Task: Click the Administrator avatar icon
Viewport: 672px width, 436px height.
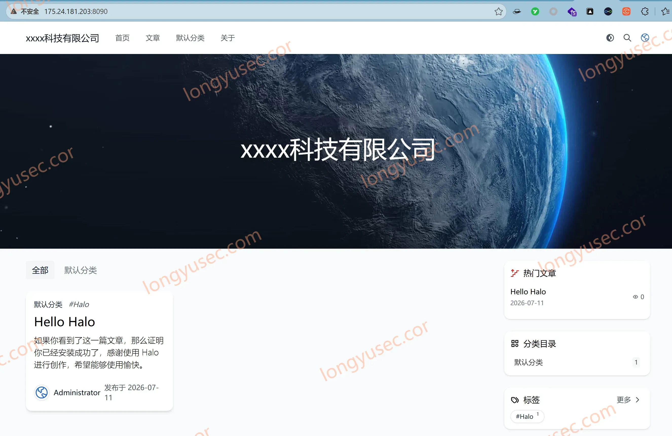Action: [42, 392]
